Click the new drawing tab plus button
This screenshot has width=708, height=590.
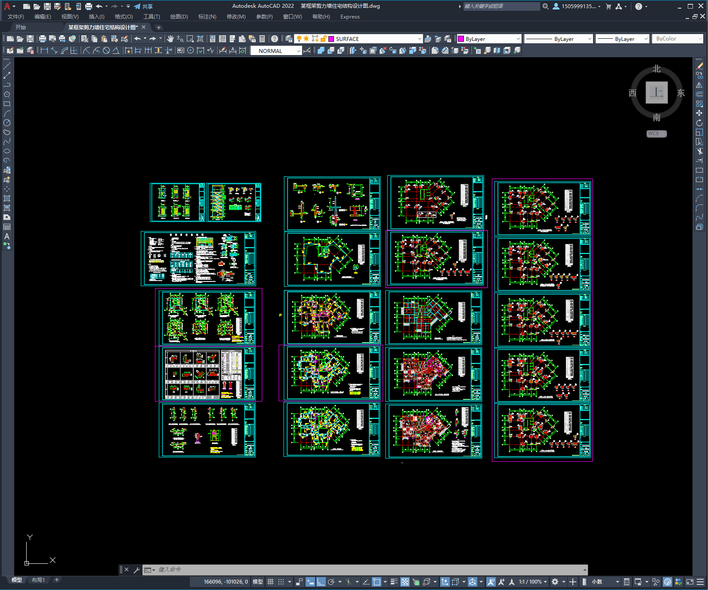[158, 28]
